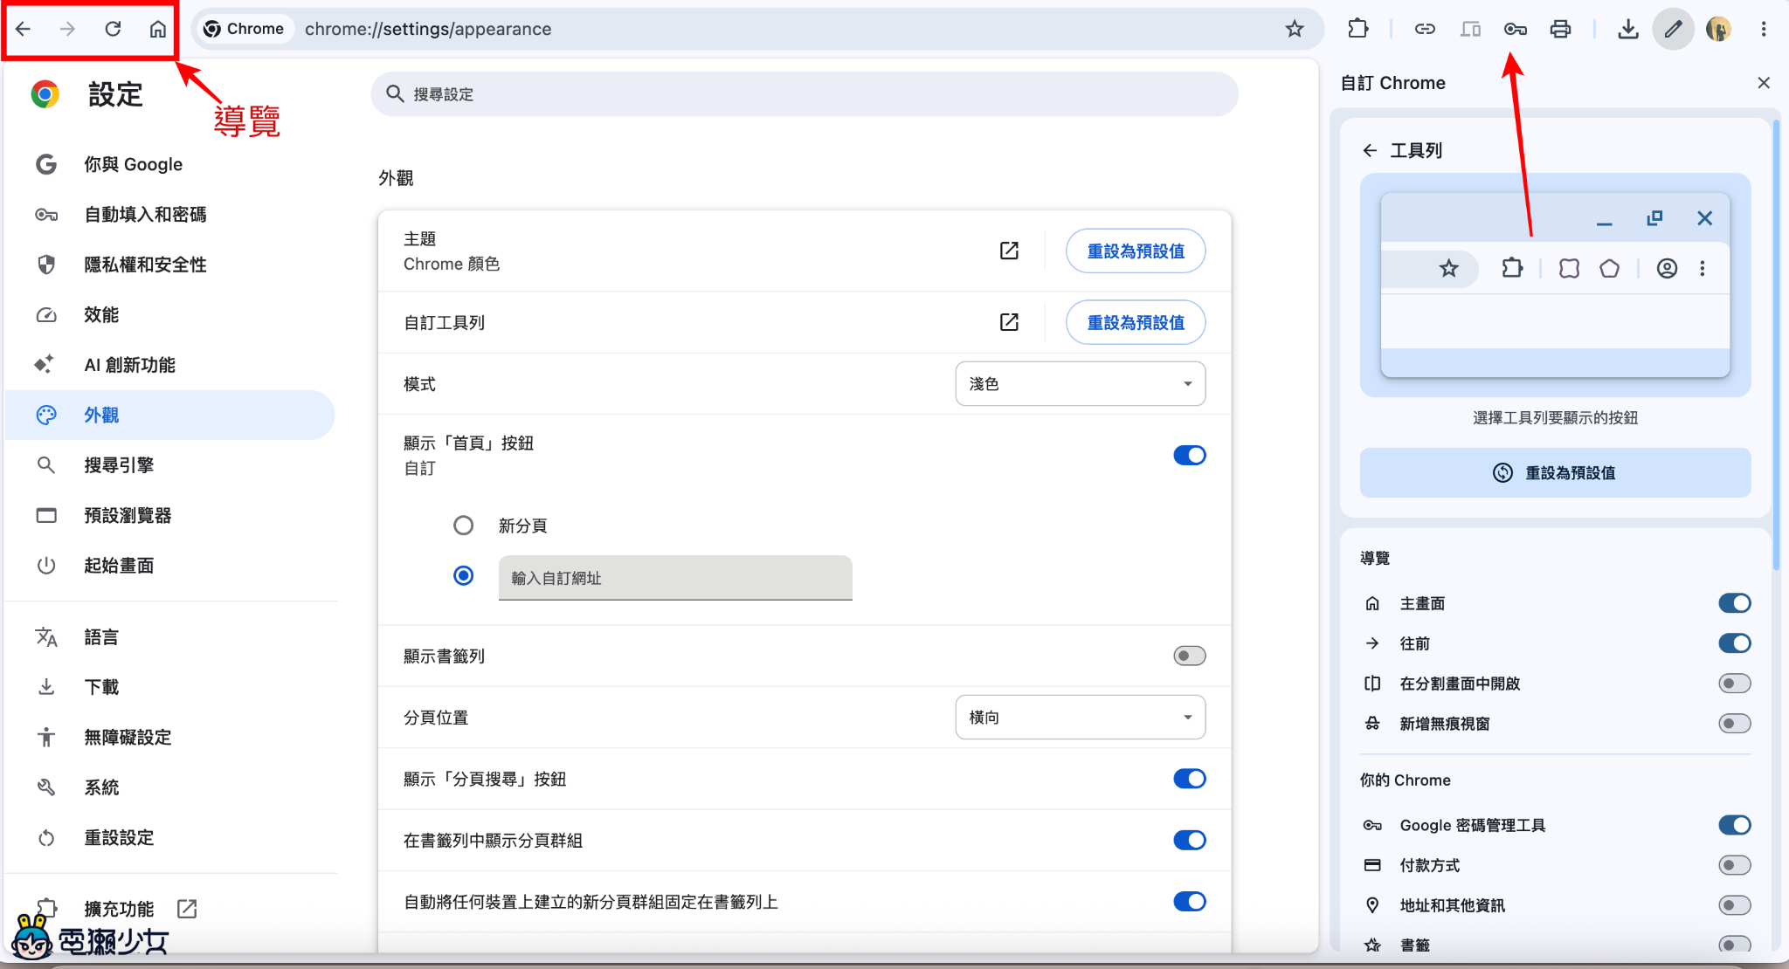The width and height of the screenshot is (1789, 969).
Task: Click the Print icon in toolbar
Action: tap(1560, 29)
